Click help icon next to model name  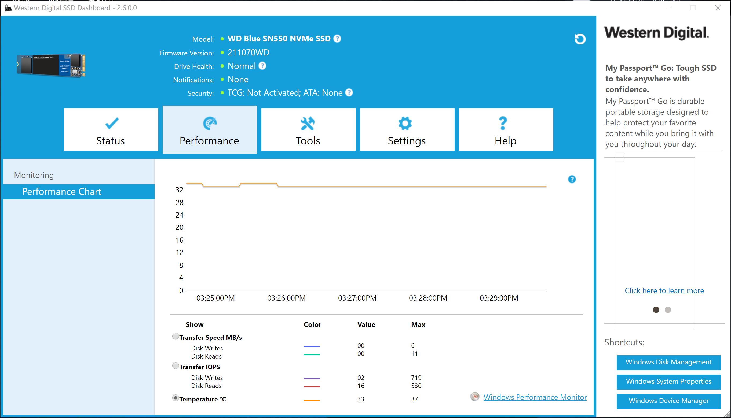coord(337,39)
